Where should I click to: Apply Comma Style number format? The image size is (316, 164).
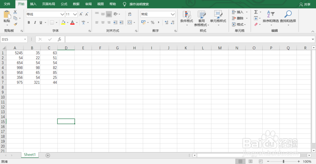click(159, 22)
